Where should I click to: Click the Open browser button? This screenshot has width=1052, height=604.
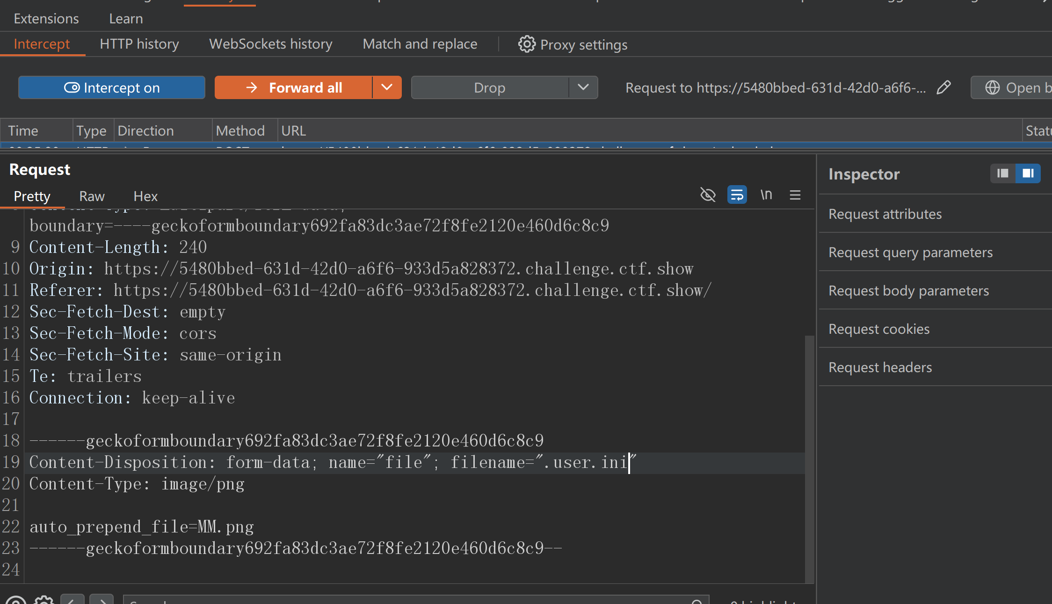[x=1011, y=87]
